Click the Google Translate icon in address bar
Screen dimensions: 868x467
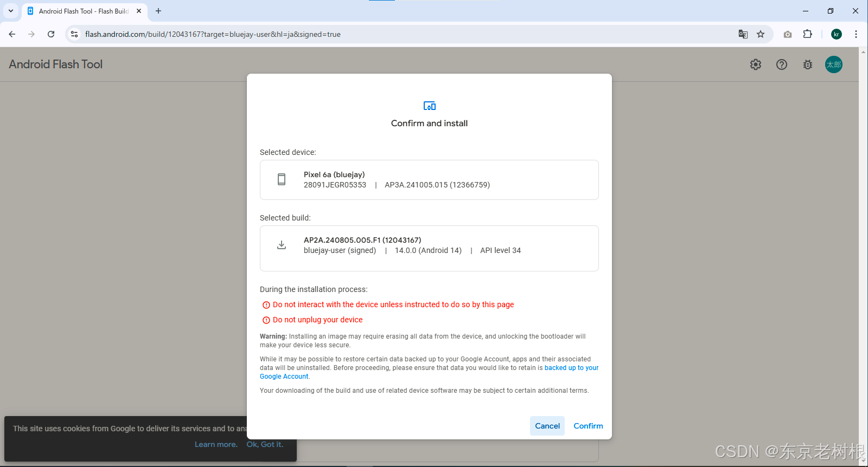coord(743,34)
